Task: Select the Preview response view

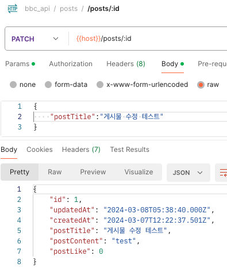Action: click(93, 172)
